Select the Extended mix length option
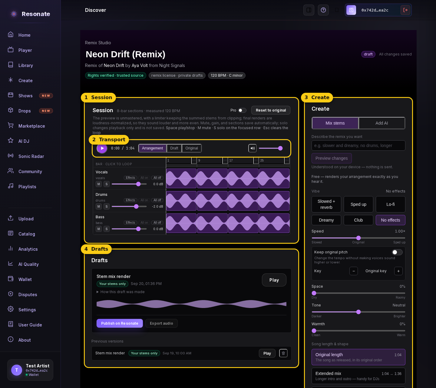Viewport: 436px width, 388px height. tap(358, 376)
